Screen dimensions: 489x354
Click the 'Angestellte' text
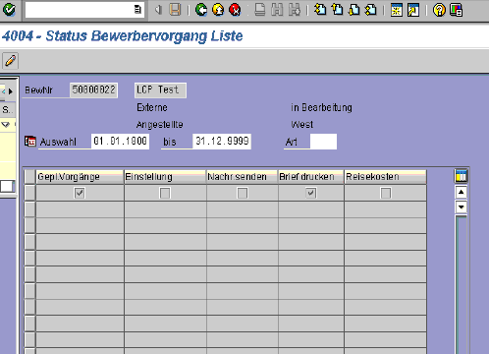[160, 125]
